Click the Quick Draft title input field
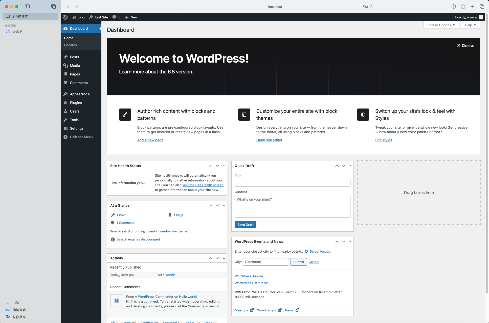 tap(292, 182)
